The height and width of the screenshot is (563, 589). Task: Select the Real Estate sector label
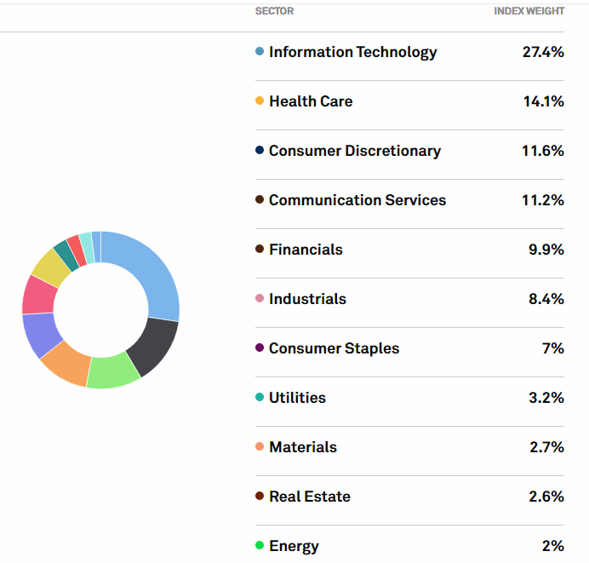[310, 497]
